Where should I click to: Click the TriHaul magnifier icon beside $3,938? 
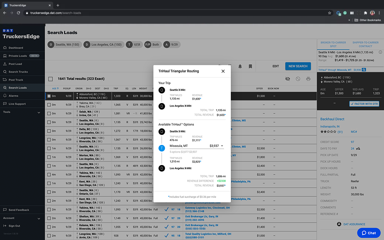coord(364,70)
